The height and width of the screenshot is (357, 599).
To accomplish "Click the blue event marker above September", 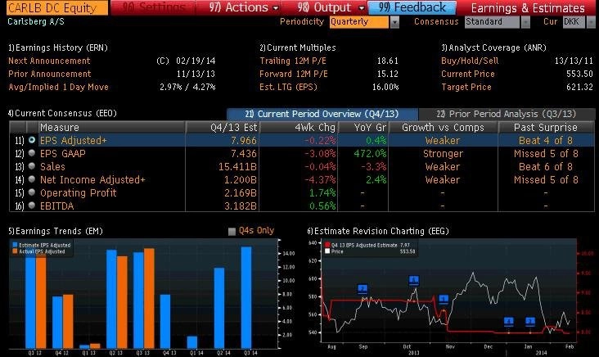I will click(363, 289).
